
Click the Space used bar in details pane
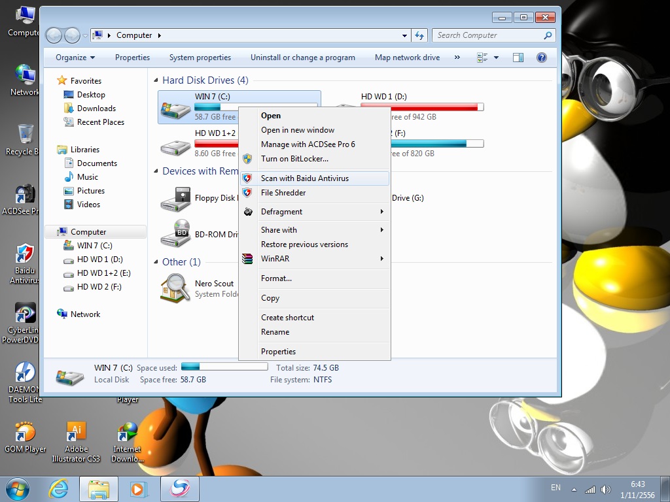[x=225, y=367]
